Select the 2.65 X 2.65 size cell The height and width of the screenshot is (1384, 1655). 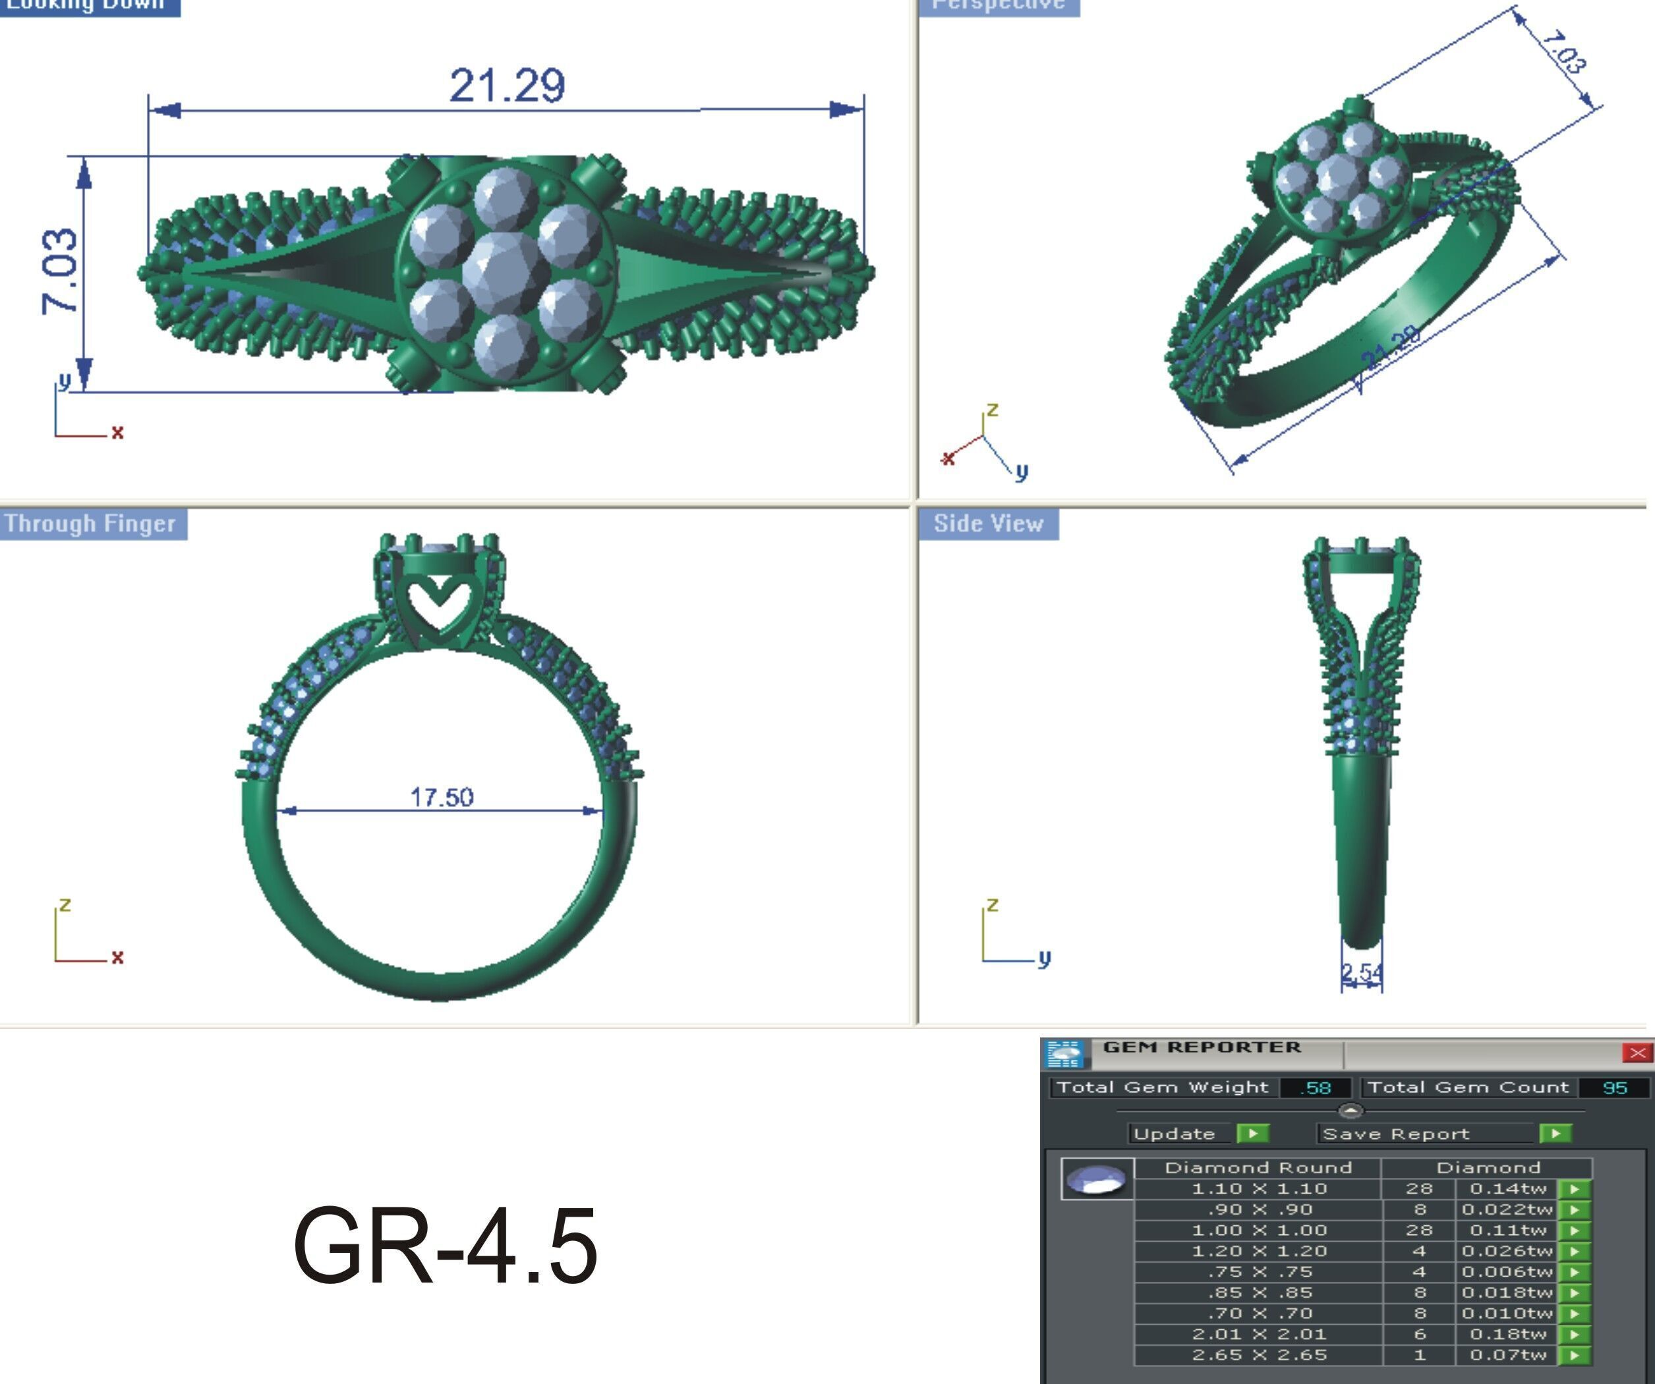click(x=1259, y=1356)
